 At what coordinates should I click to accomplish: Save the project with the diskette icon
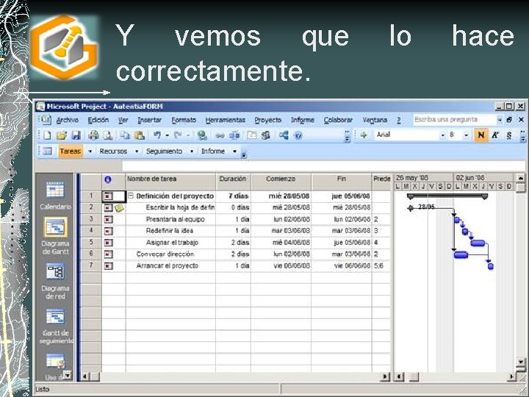(76, 135)
